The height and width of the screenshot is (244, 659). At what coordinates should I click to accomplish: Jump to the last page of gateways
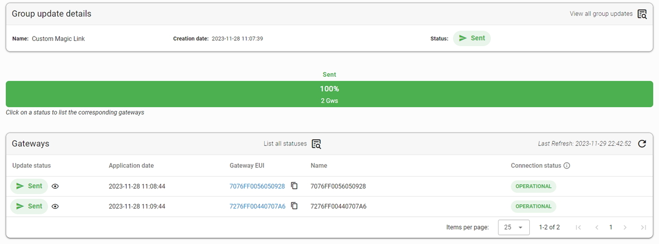click(x=643, y=228)
